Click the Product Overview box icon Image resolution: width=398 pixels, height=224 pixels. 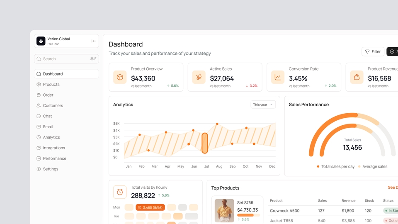point(120,77)
